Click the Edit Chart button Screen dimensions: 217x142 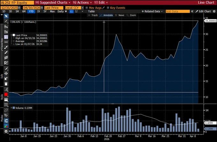203,12
